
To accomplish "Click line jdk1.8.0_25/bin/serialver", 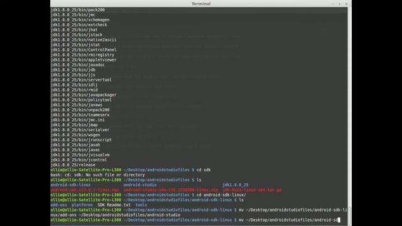I will pos(80,130).
